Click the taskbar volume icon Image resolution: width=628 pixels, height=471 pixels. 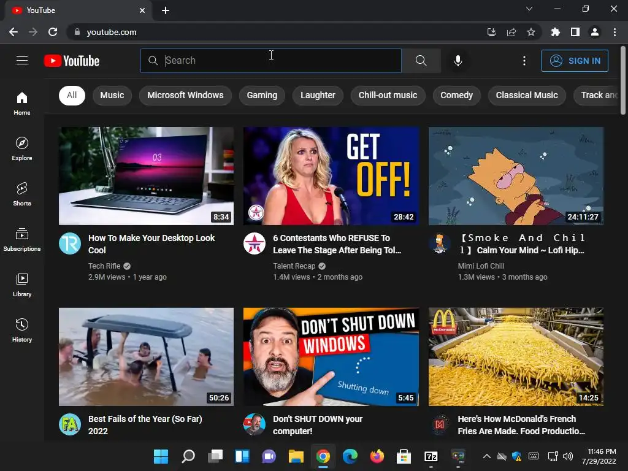(x=567, y=456)
